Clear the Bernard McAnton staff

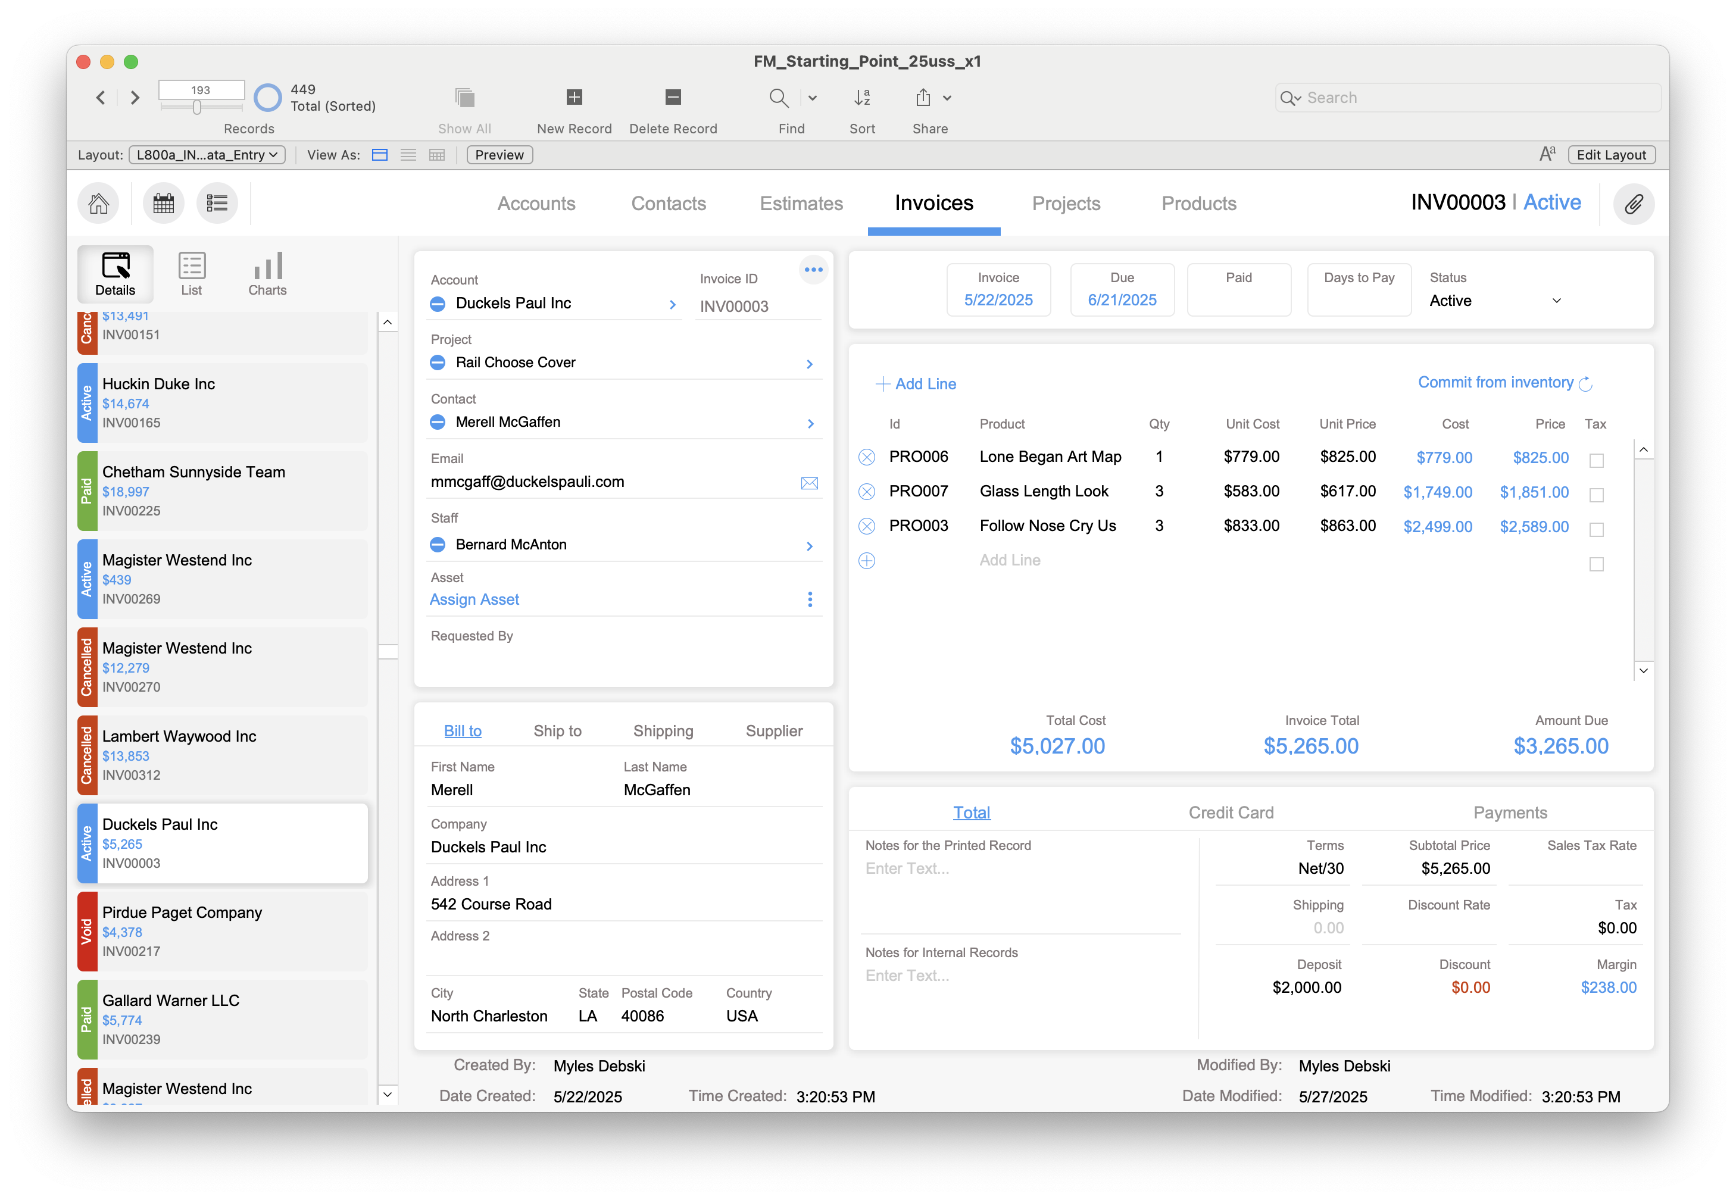[438, 545]
